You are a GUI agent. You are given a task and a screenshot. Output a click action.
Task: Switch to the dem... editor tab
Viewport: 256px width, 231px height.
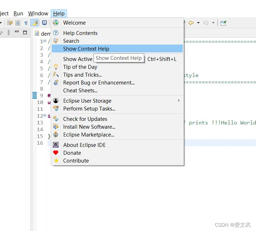tap(42, 34)
